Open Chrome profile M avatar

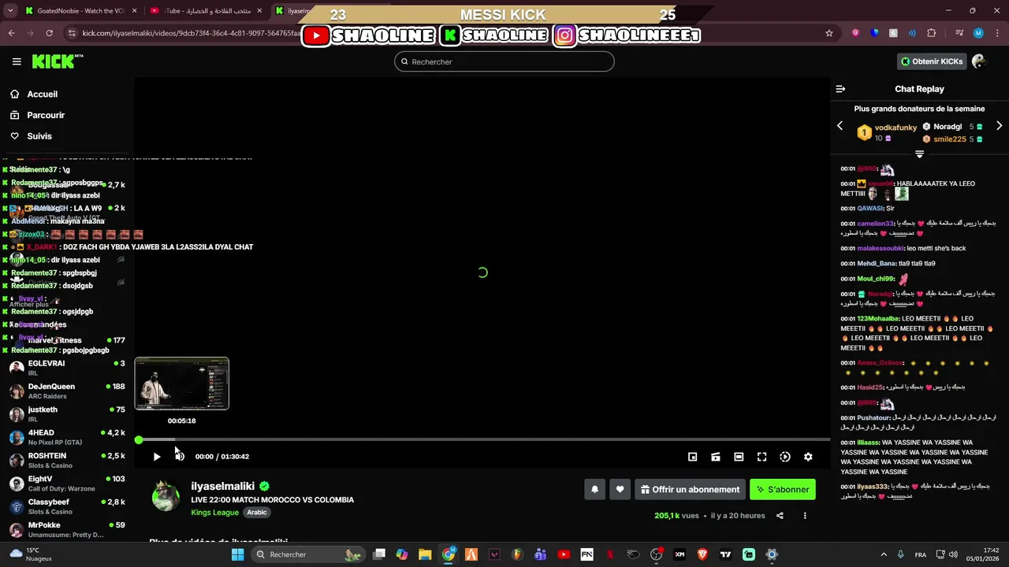click(x=978, y=33)
